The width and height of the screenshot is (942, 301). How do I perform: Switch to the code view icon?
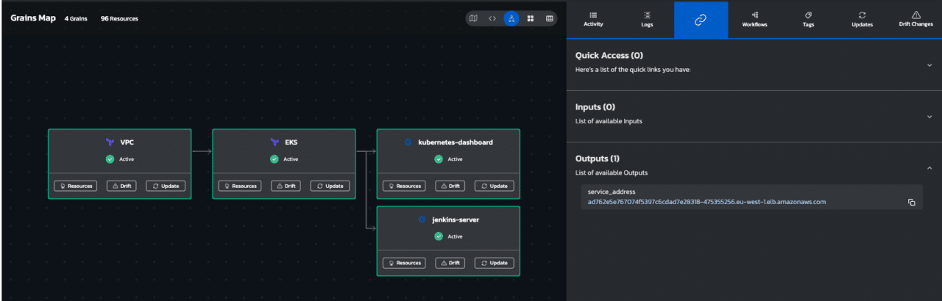[492, 18]
